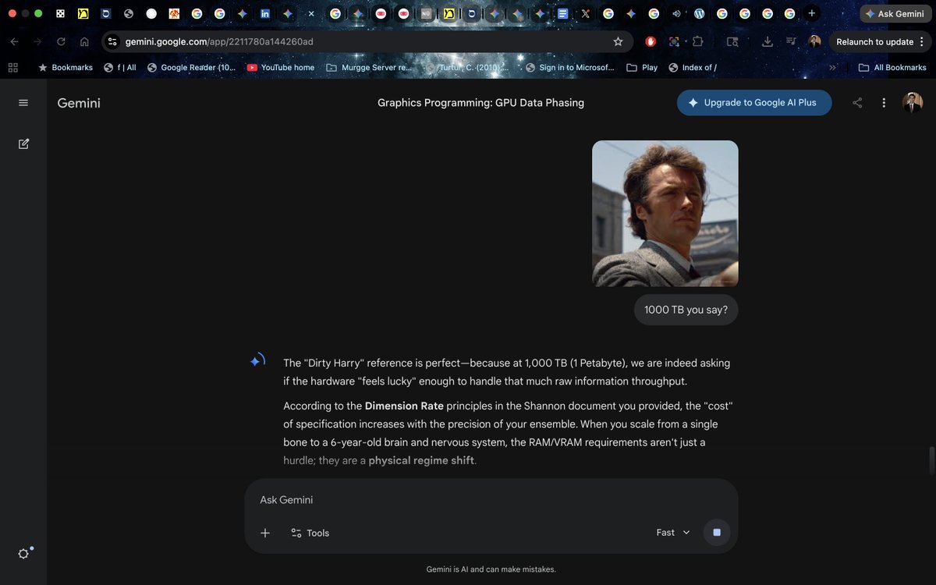
Task: Open the tab search extension icon
Action: pos(732,41)
